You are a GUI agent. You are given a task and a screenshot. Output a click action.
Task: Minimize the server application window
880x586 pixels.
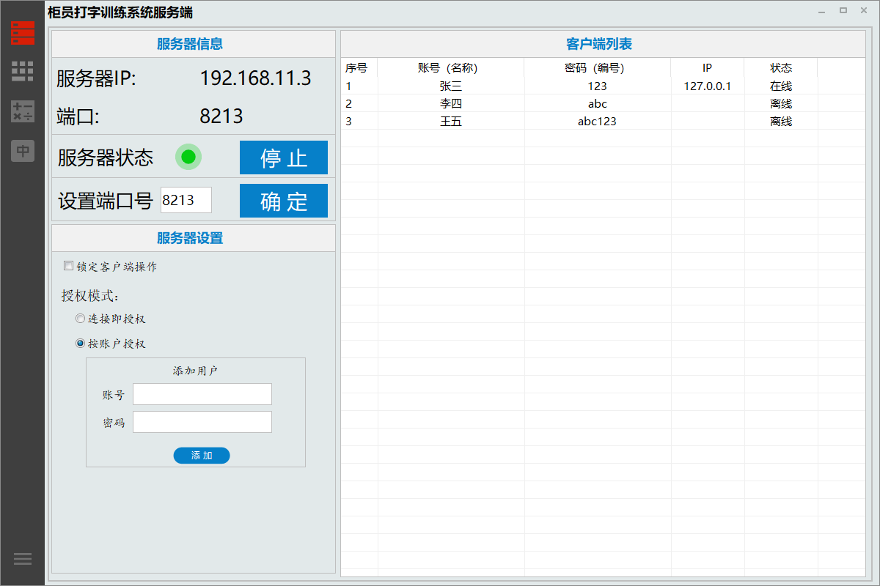click(821, 11)
